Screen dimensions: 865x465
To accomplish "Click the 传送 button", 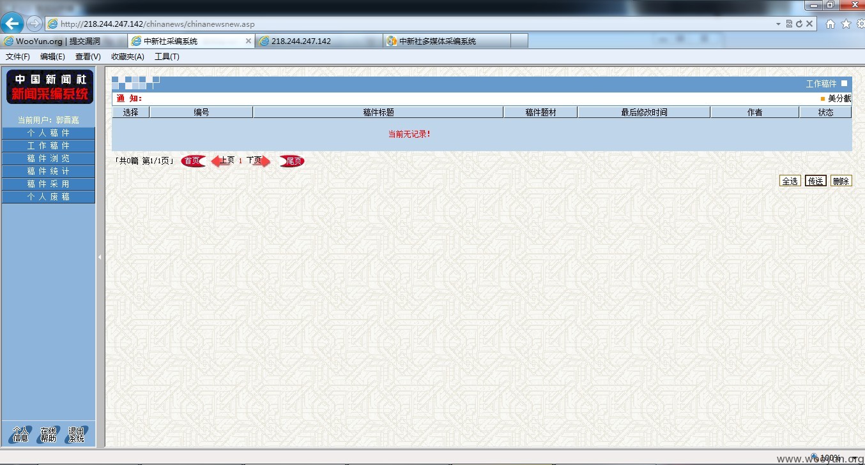I will (816, 181).
